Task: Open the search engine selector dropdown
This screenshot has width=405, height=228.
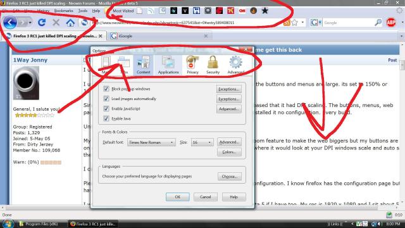Action: pyautogui.click(x=316, y=23)
